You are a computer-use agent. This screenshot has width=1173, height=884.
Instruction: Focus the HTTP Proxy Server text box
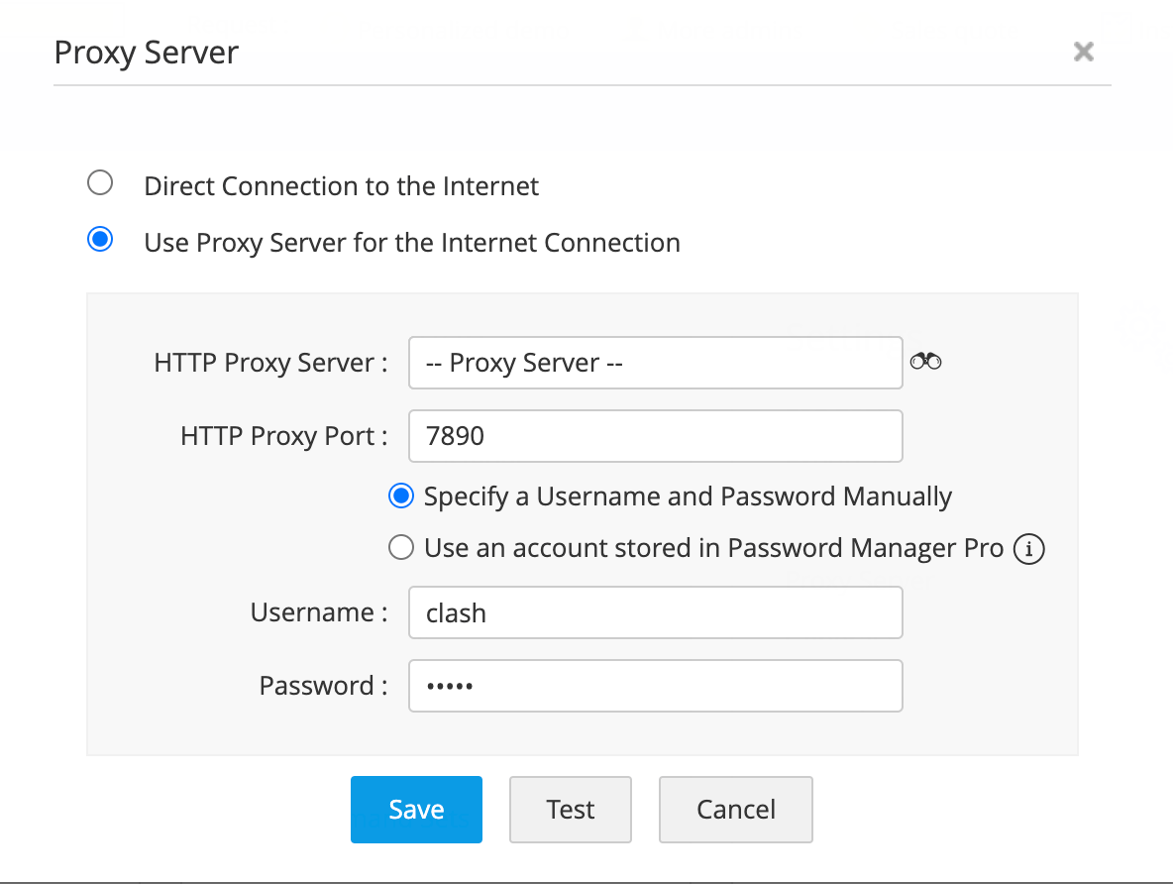click(x=655, y=363)
